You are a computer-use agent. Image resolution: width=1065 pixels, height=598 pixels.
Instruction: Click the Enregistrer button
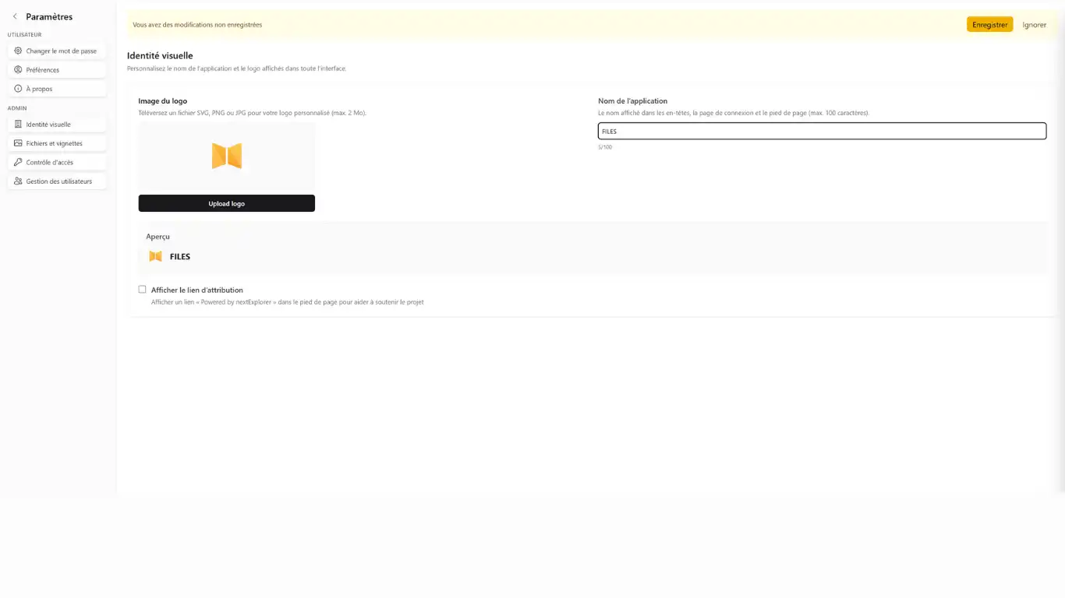[990, 25]
